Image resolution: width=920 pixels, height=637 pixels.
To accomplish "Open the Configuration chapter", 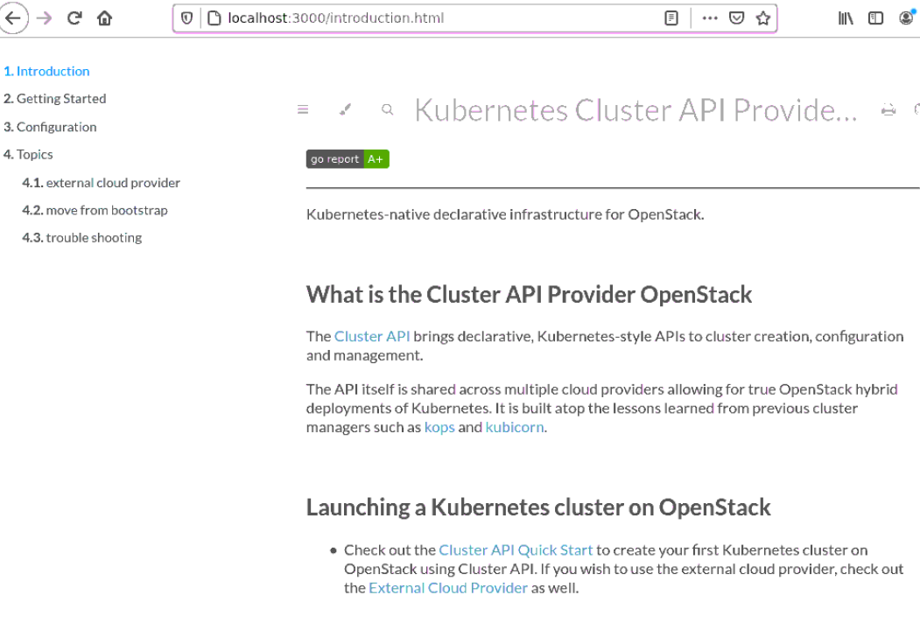I will tap(50, 127).
